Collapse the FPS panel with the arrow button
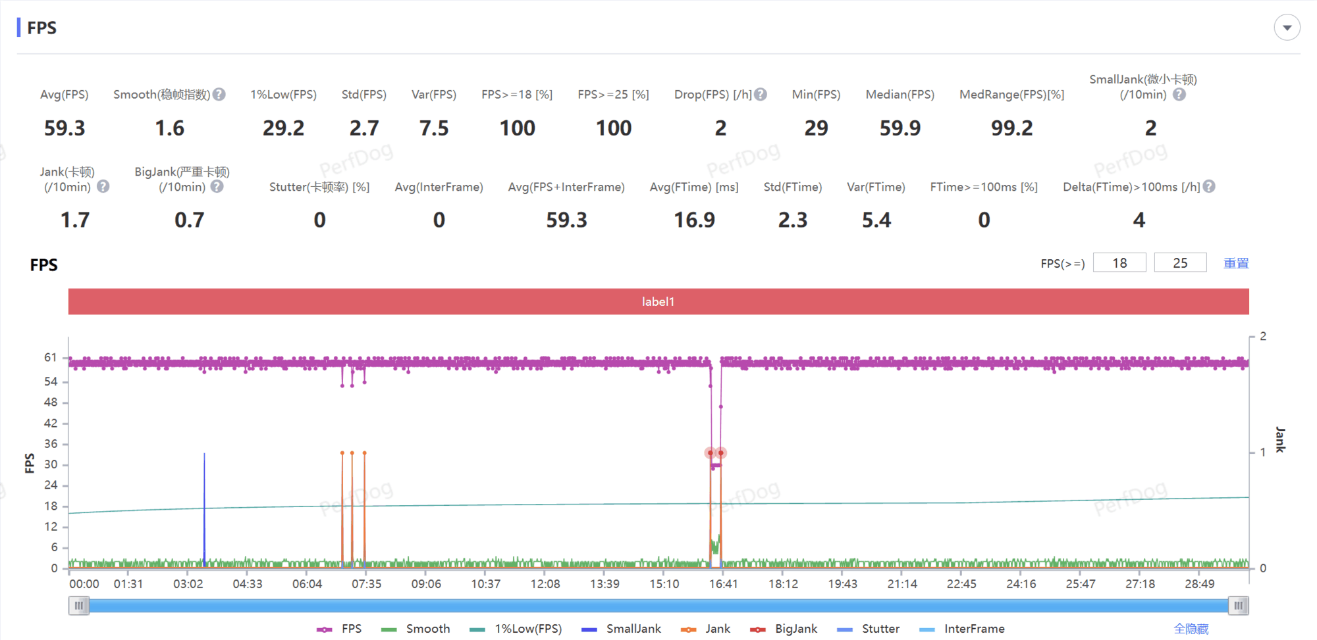This screenshot has width=1317, height=640. click(x=1287, y=28)
